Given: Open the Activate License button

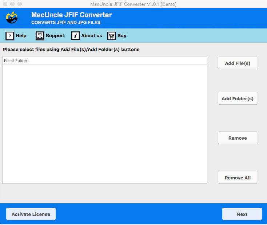Looking at the screenshot, I should [x=31, y=214].
